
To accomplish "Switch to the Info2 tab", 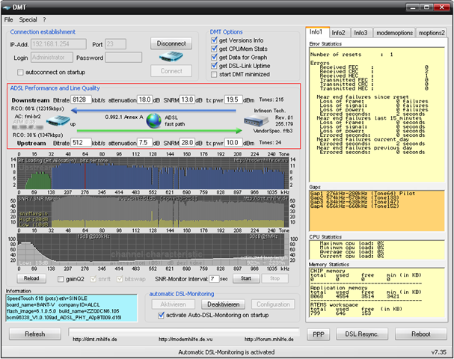I will (x=339, y=33).
